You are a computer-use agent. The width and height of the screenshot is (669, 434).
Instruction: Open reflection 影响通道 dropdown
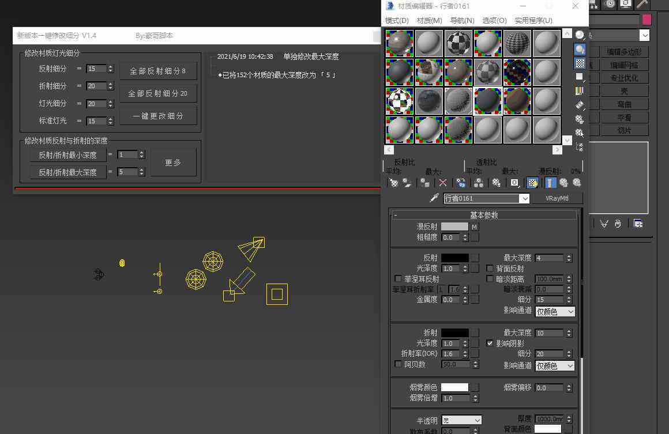[x=555, y=312]
